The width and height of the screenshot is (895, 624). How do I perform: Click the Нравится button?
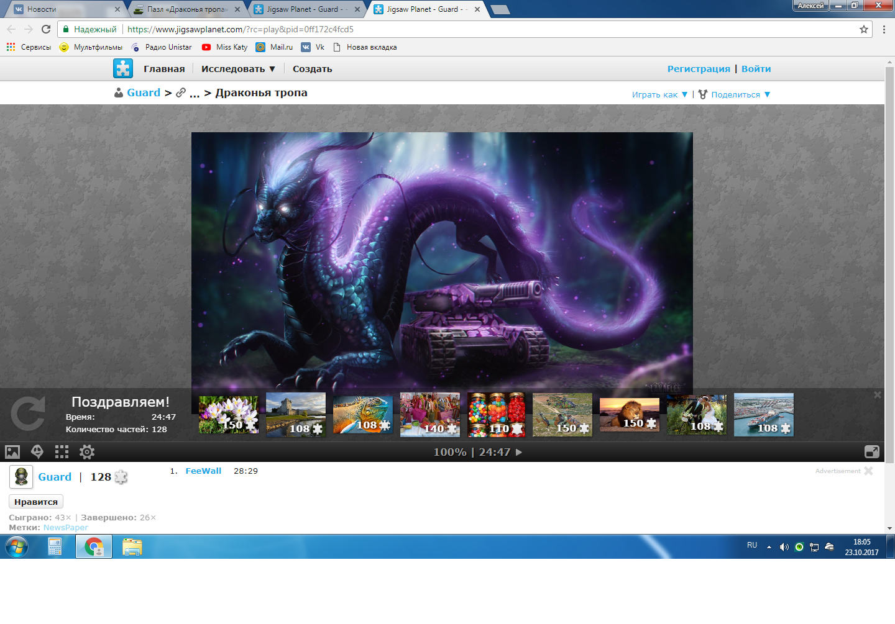pos(36,502)
